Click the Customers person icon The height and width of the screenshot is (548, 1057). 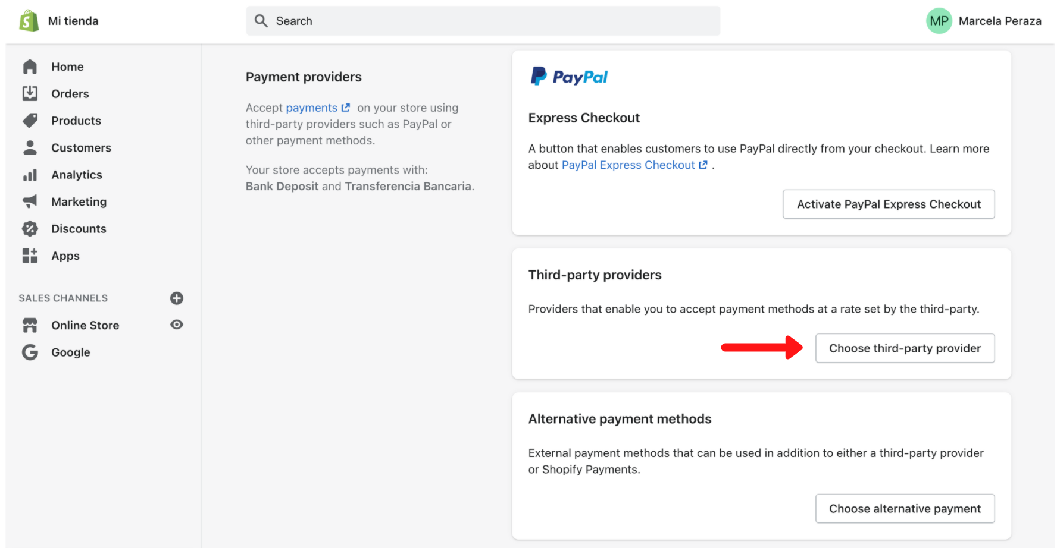point(30,147)
